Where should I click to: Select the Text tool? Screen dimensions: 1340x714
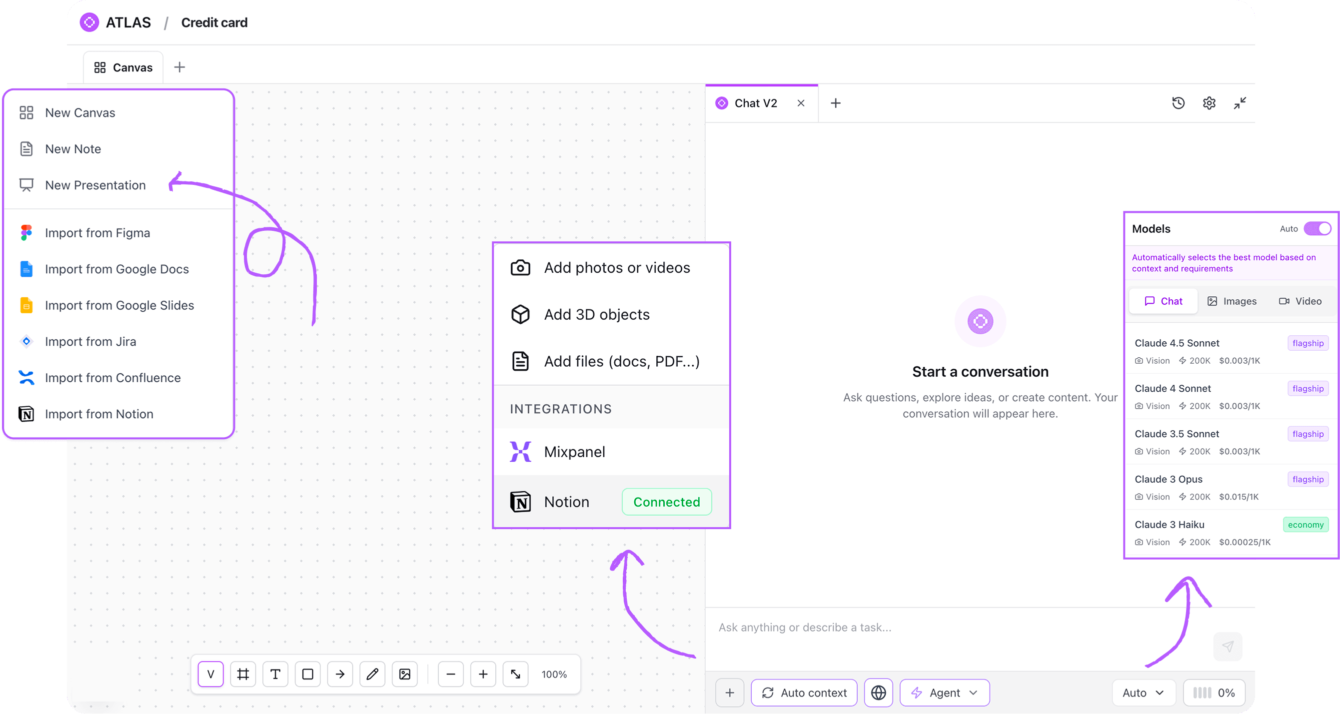(275, 674)
